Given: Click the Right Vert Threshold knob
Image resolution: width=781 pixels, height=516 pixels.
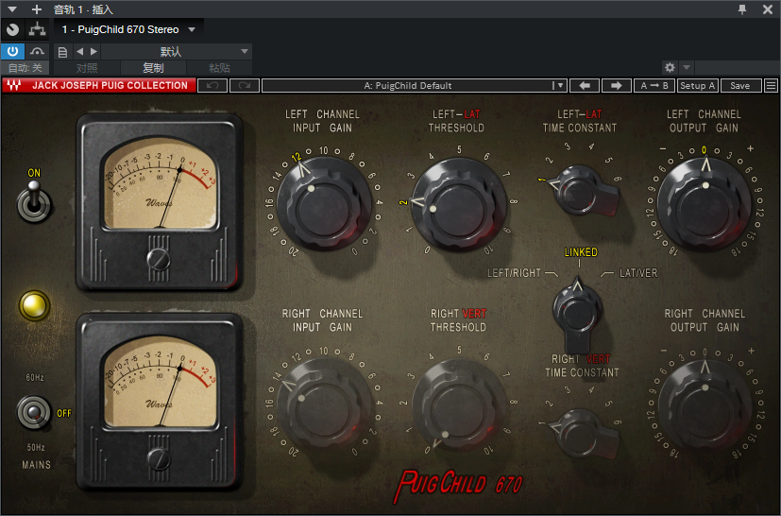Looking at the screenshot, I should pyautogui.click(x=459, y=406).
